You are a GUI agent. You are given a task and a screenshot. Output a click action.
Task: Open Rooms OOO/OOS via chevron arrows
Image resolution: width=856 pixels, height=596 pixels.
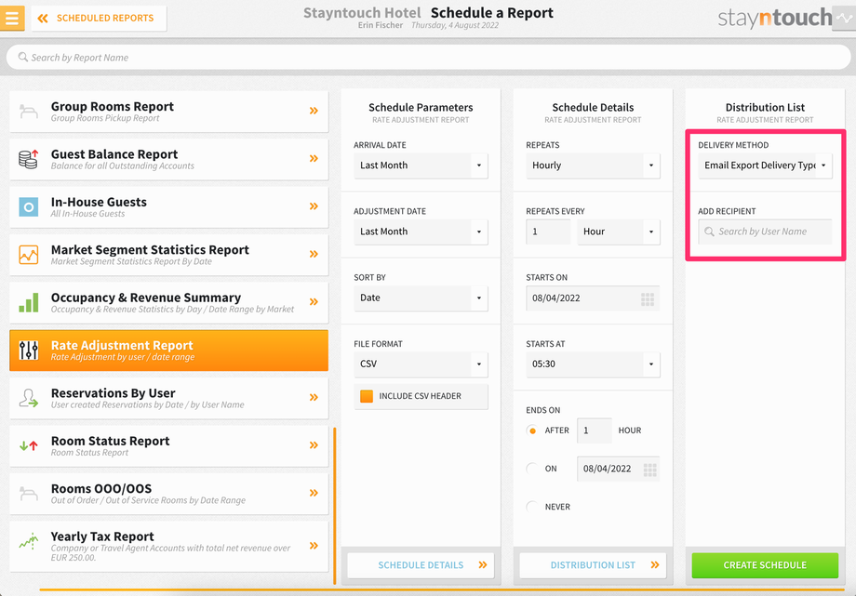314,493
